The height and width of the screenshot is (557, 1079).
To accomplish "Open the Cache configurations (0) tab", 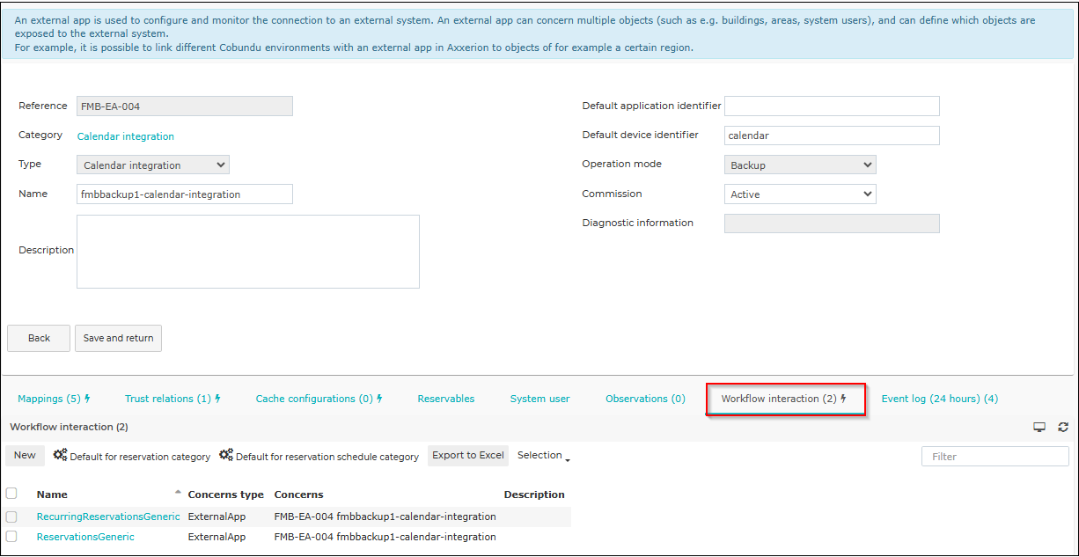I will tap(319, 399).
